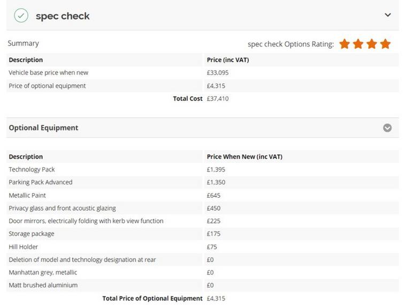This screenshot has width=406, height=305.
Task: Click the first orange rating star
Action: click(344, 44)
